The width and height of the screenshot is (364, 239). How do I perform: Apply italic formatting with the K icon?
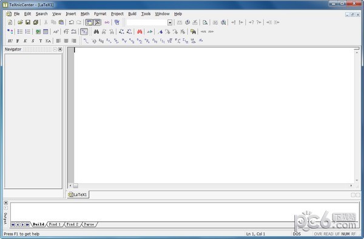[25, 41]
